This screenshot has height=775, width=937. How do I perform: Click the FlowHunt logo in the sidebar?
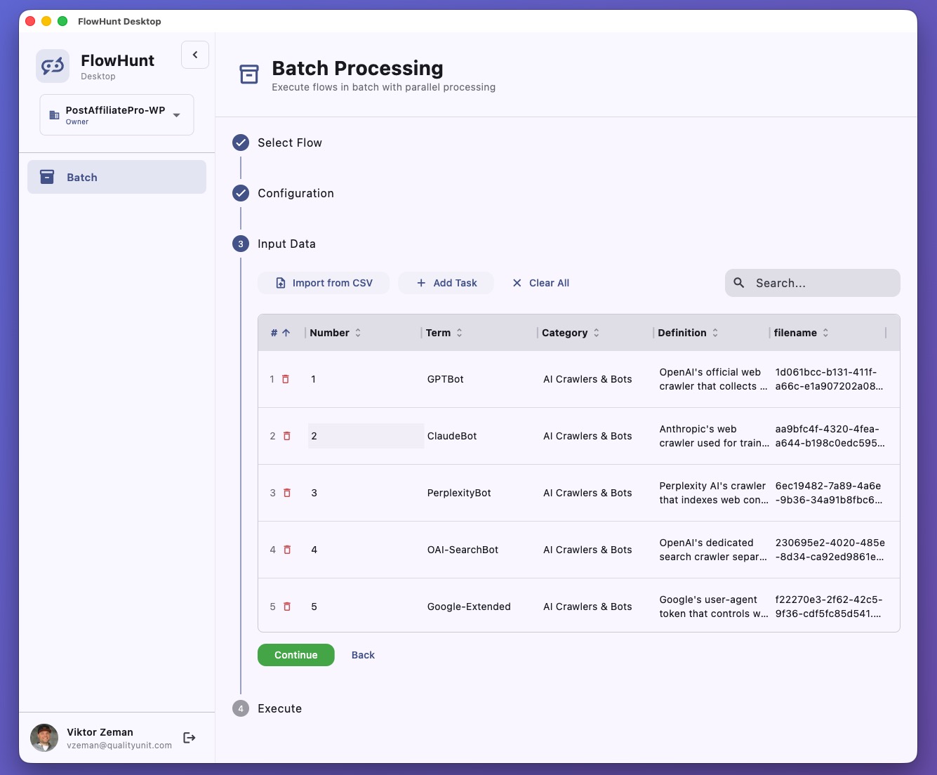[52, 65]
